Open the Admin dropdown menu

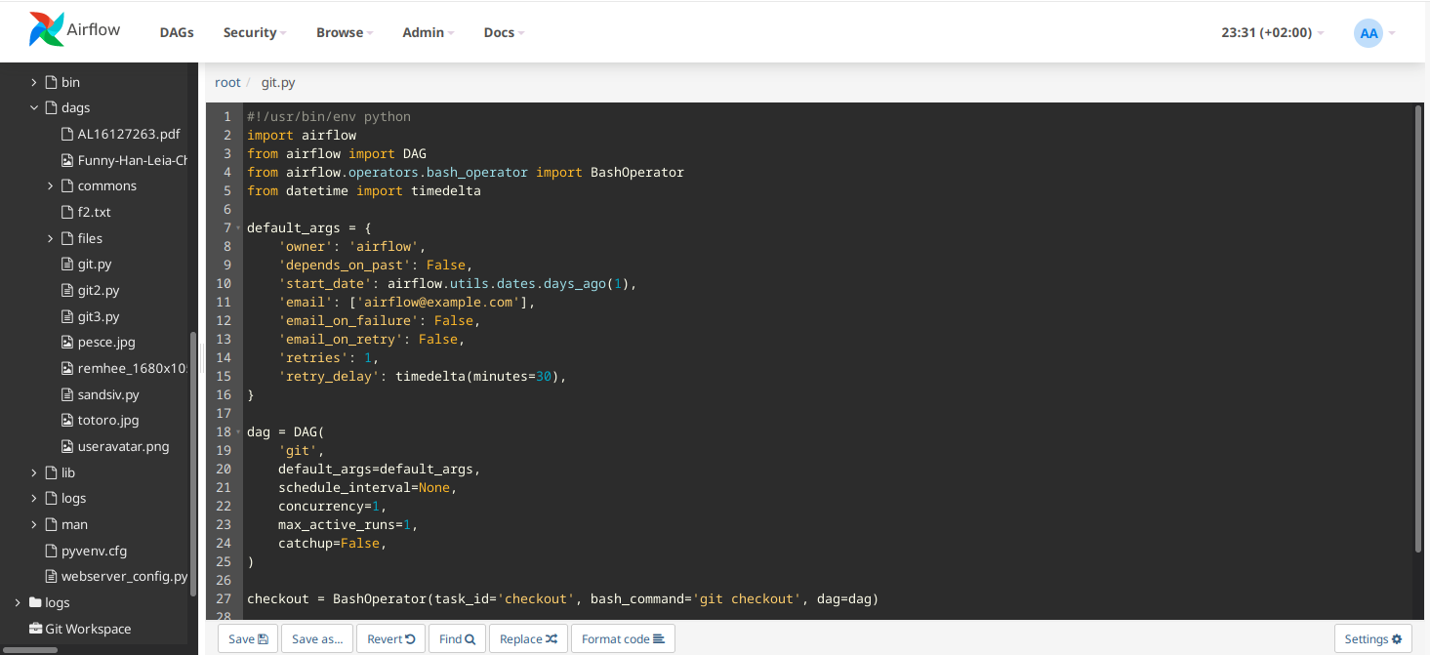pos(423,32)
